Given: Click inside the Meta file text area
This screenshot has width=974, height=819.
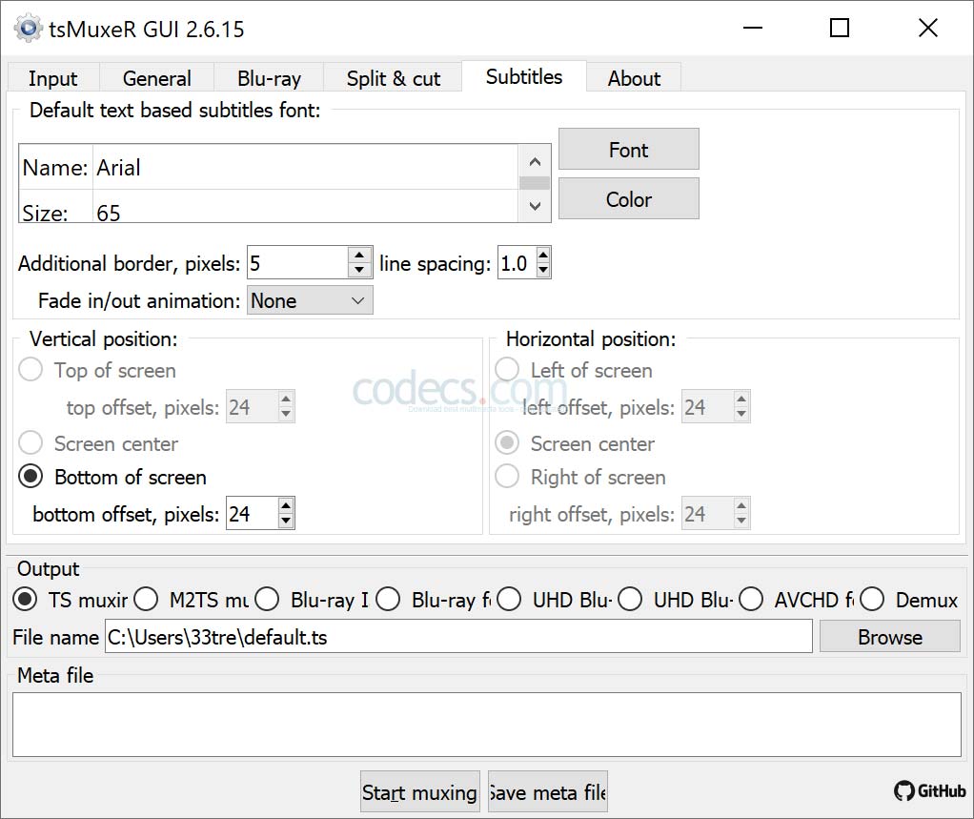Looking at the screenshot, I should click(x=486, y=725).
